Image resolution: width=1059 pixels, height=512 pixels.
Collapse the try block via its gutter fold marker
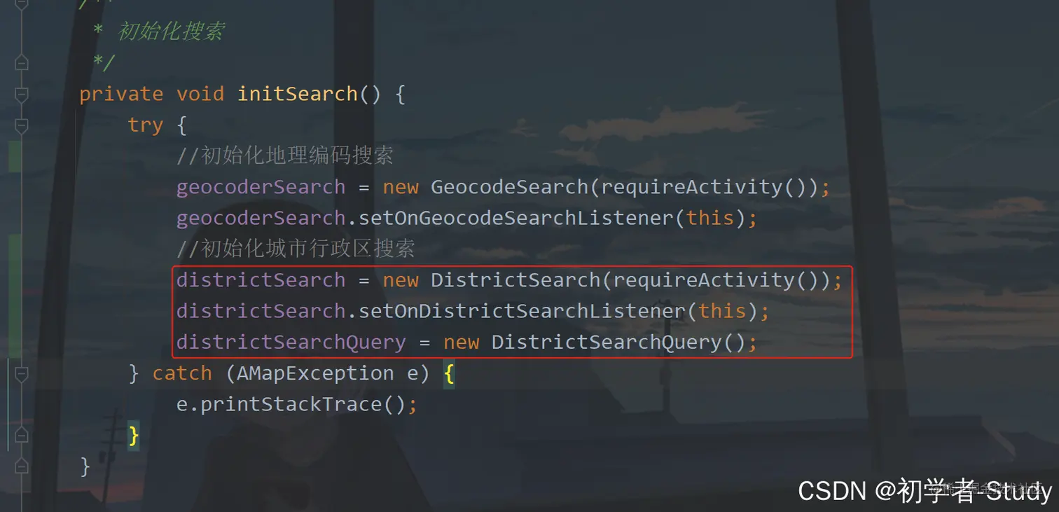[x=21, y=125]
